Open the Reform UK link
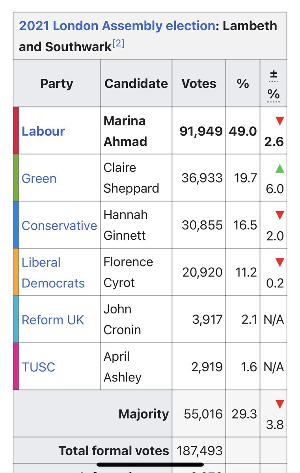This screenshot has width=300, height=473. pos(53,320)
